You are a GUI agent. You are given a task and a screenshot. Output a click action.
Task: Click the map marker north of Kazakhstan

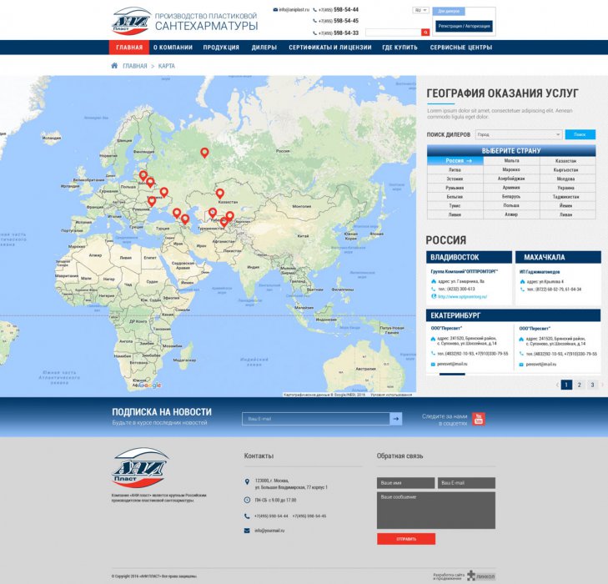204,153
